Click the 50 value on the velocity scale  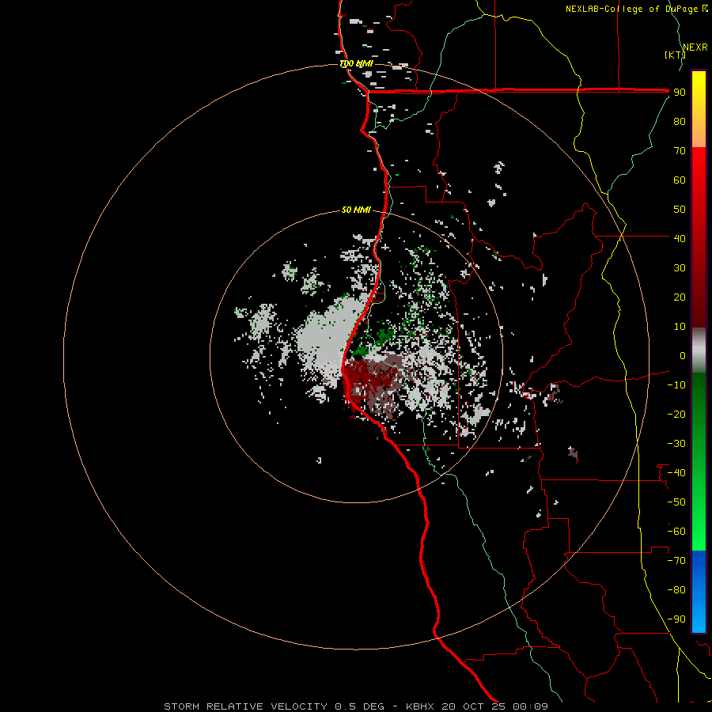coord(680,210)
